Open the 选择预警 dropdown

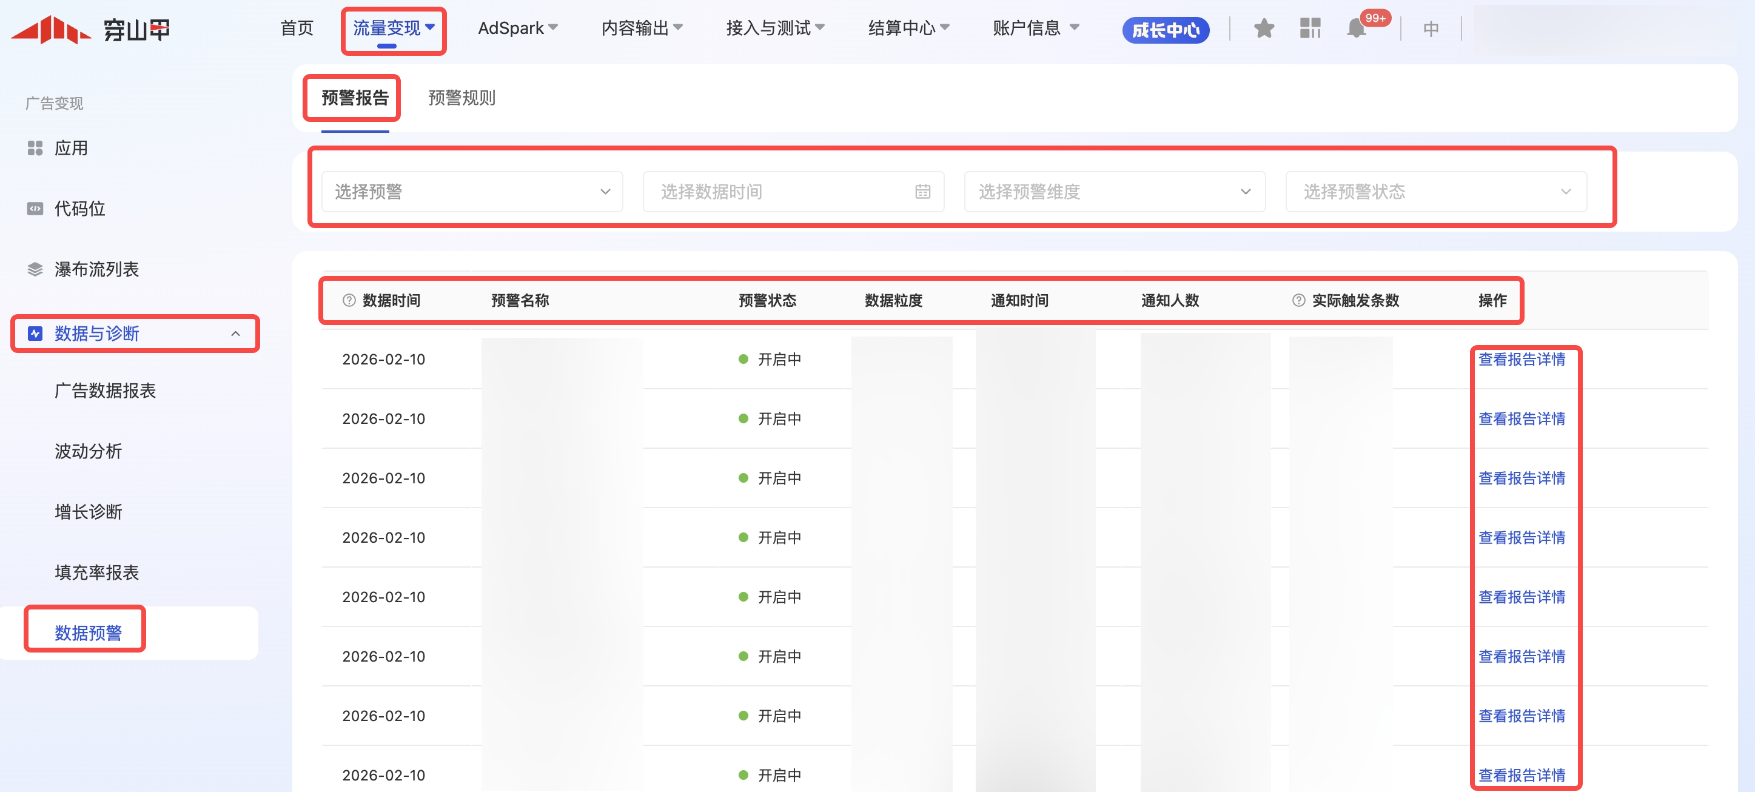(x=471, y=192)
